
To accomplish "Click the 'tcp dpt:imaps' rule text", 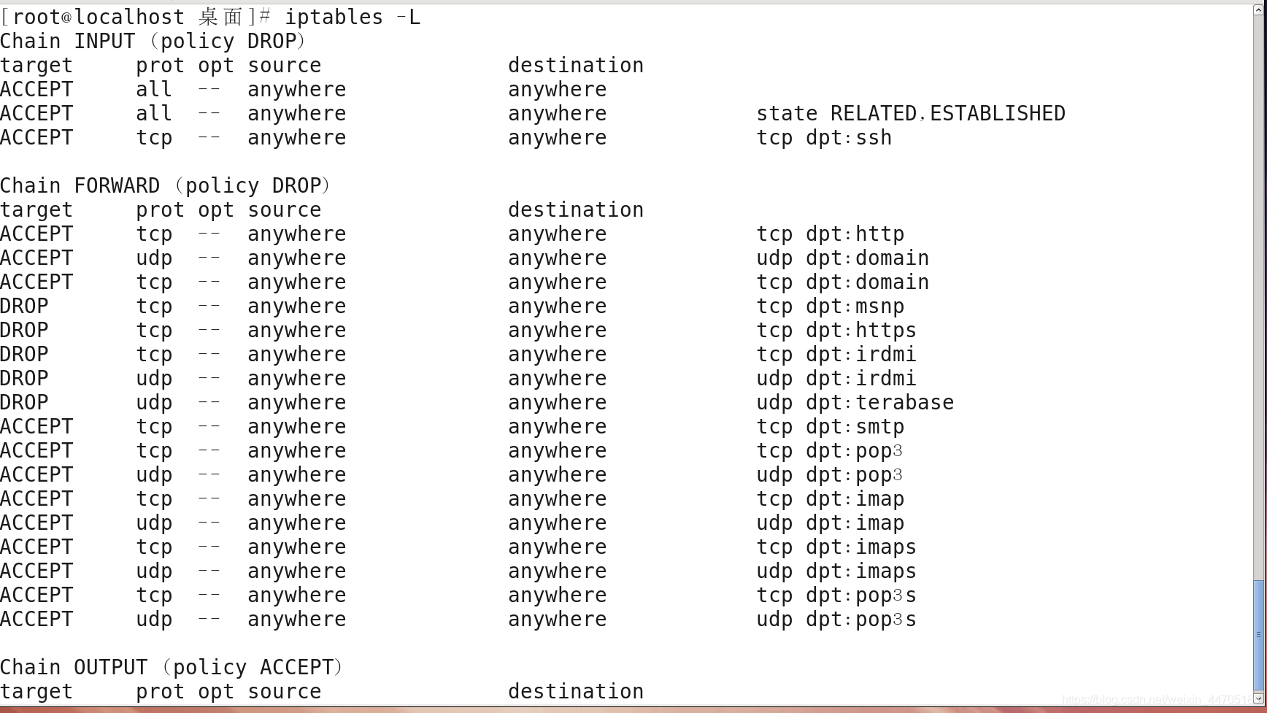I will [836, 547].
